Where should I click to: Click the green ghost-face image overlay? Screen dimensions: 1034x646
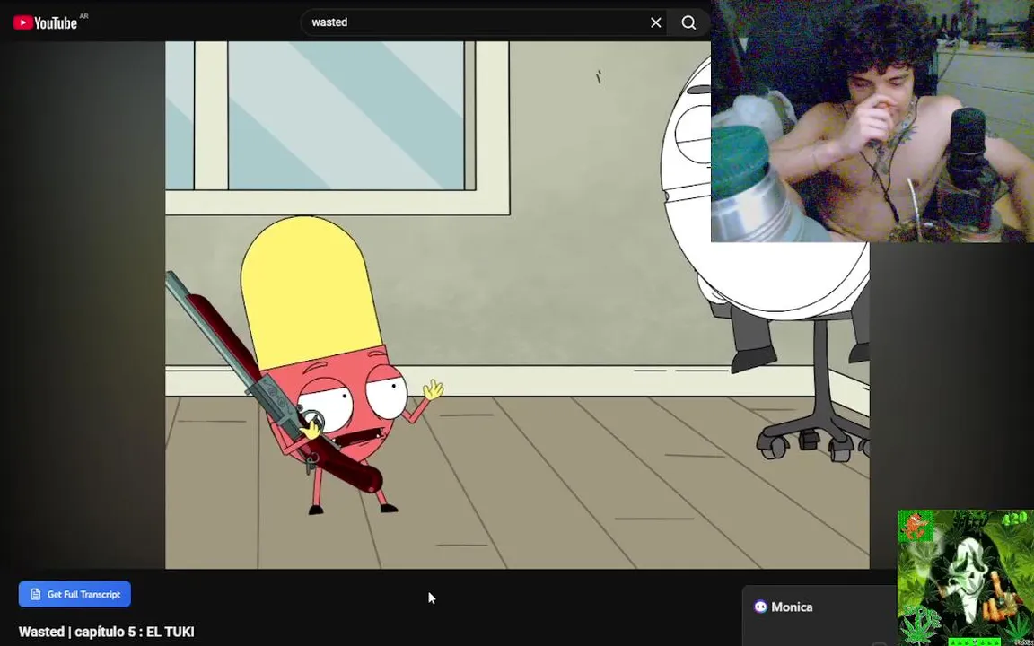tap(966, 578)
